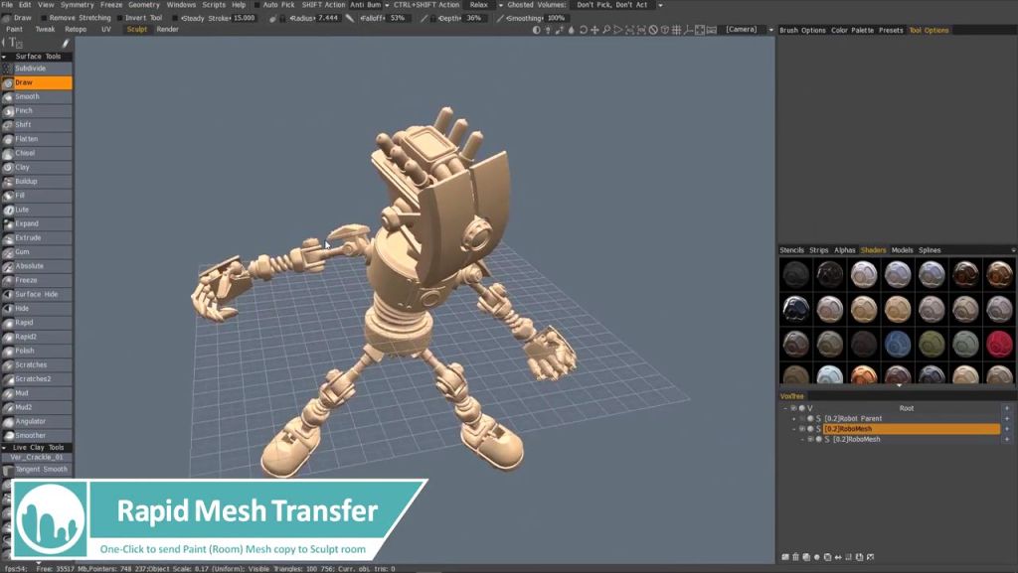Pick the Absolute brush tool
The height and width of the screenshot is (573, 1018).
(37, 266)
